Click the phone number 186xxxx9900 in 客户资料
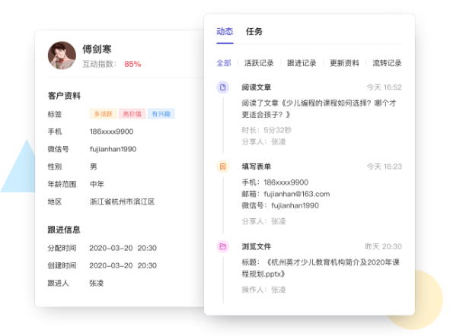Screen dimensions: 450x336 pyautogui.click(x=111, y=132)
